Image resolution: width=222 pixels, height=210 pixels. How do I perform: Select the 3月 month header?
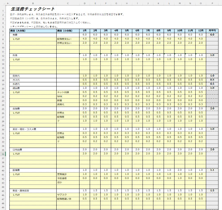coord(106,31)
